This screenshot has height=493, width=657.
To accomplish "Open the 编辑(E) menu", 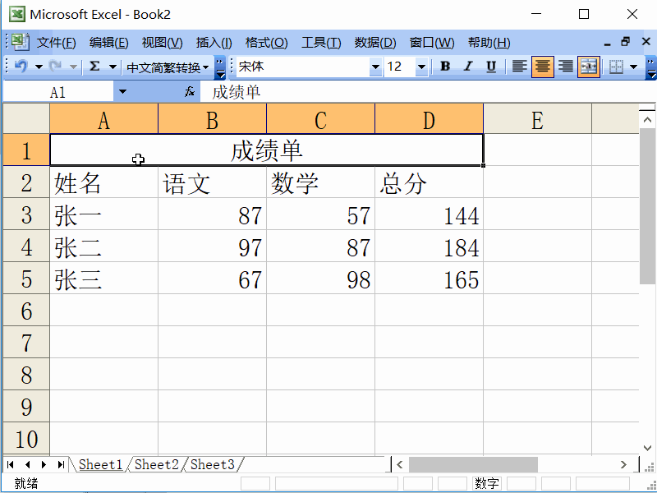I will click(x=109, y=43).
